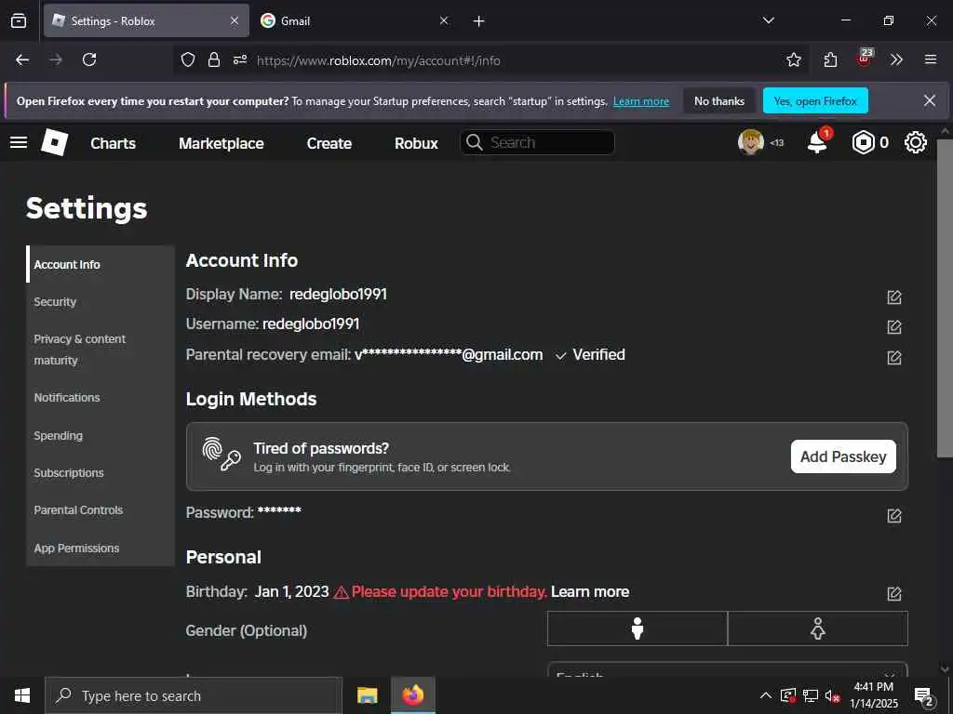This screenshot has height=714, width=953.
Task: Open the Parental Controls settings tab
Action: 101,510
